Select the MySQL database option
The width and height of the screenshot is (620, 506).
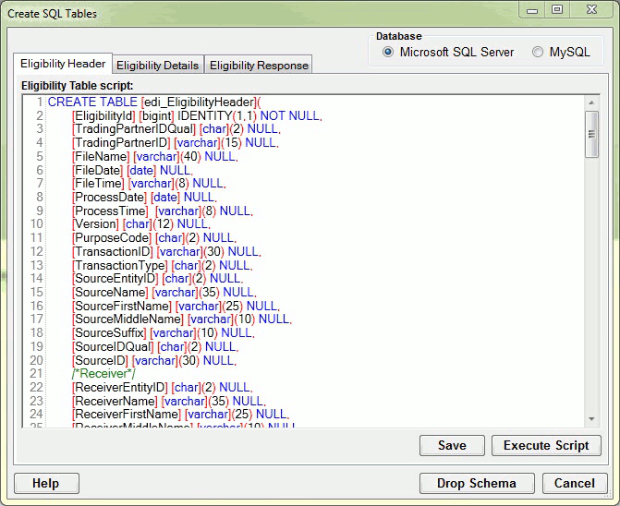[x=538, y=53]
